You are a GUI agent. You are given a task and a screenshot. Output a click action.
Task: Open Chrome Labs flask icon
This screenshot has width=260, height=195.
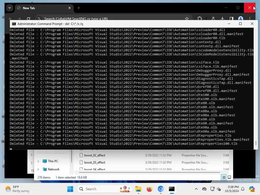(x=213, y=19)
